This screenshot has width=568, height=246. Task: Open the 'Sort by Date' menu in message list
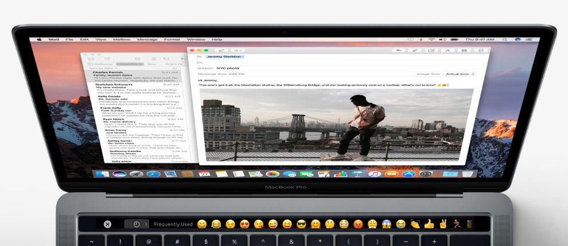[x=104, y=68]
